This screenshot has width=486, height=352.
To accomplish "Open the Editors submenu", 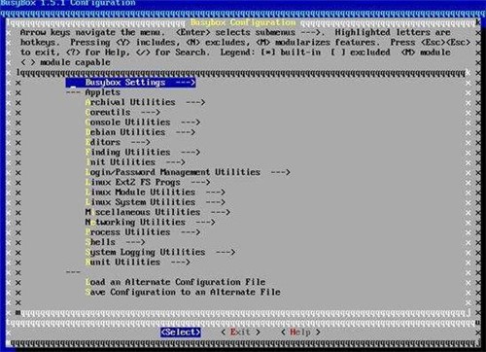I will 118,142.
